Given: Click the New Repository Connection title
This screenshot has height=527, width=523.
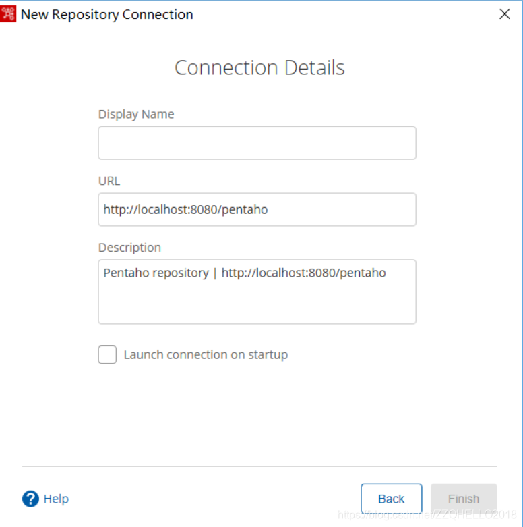Looking at the screenshot, I should pos(107,14).
